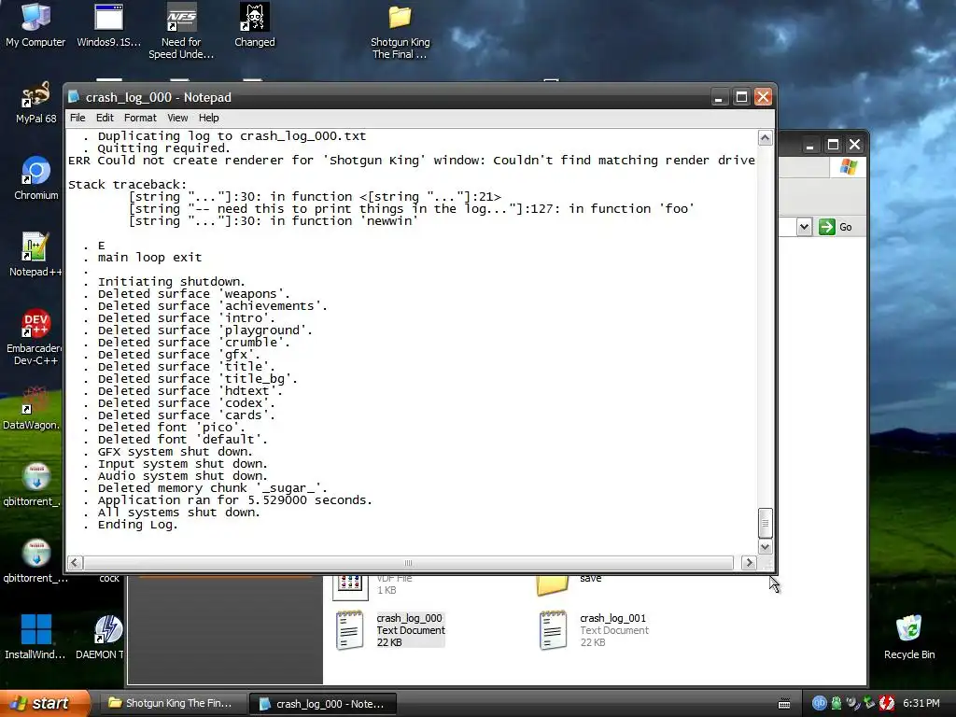
Task: Click the Windows flag logo in Explorer
Action: coord(848,167)
